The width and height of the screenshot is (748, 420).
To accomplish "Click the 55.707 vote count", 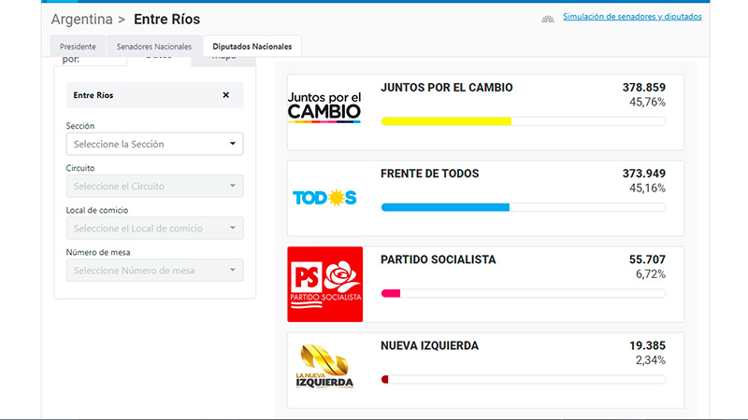I will tap(647, 260).
